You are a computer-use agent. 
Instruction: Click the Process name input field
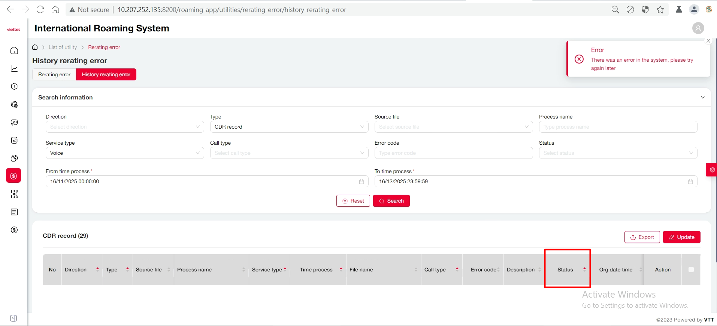coord(618,127)
